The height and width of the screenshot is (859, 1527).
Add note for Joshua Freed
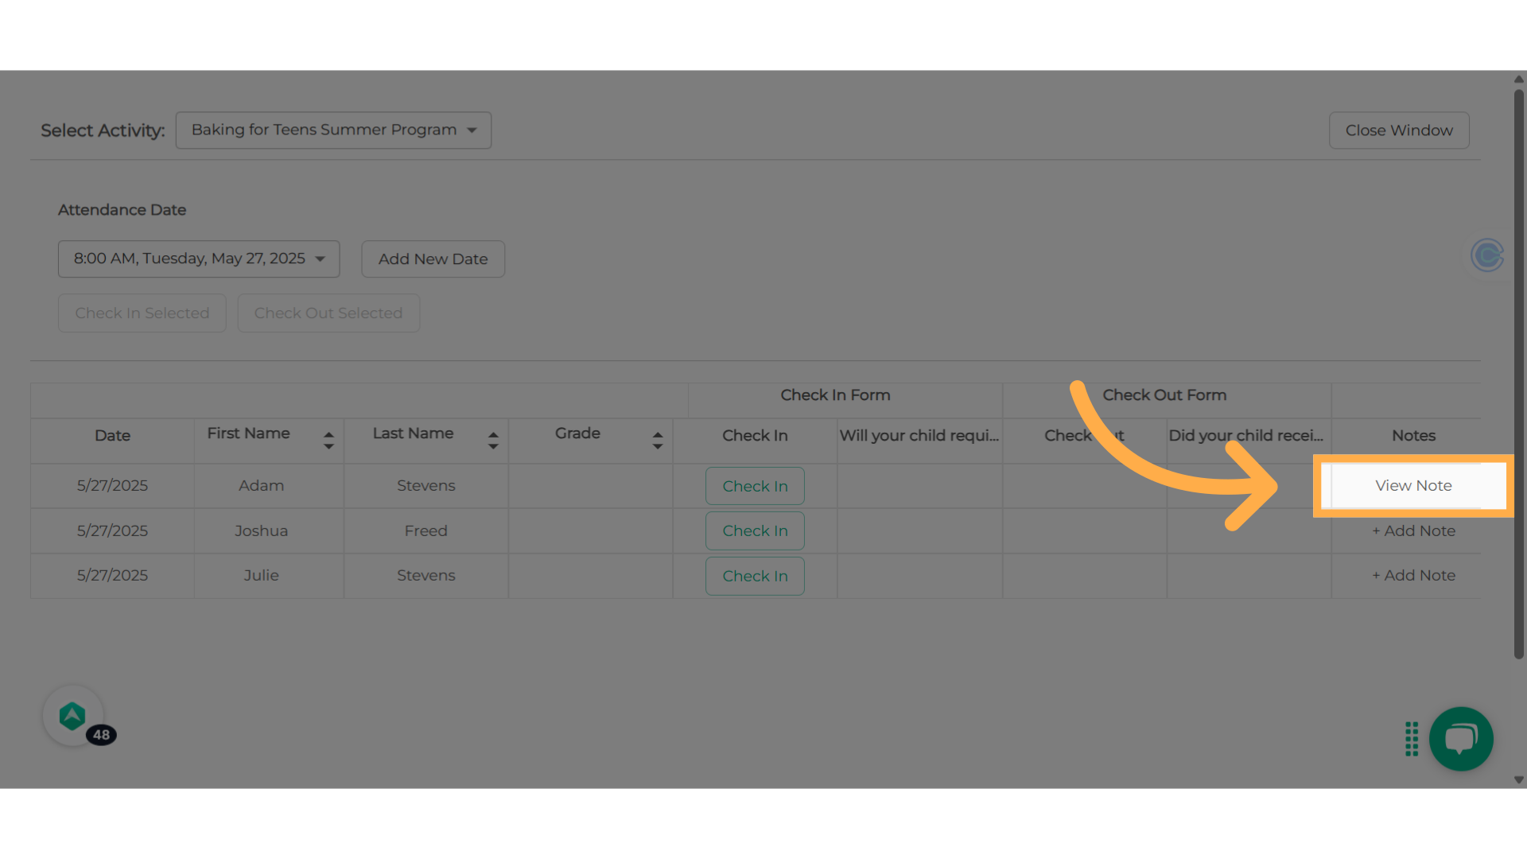point(1413,531)
